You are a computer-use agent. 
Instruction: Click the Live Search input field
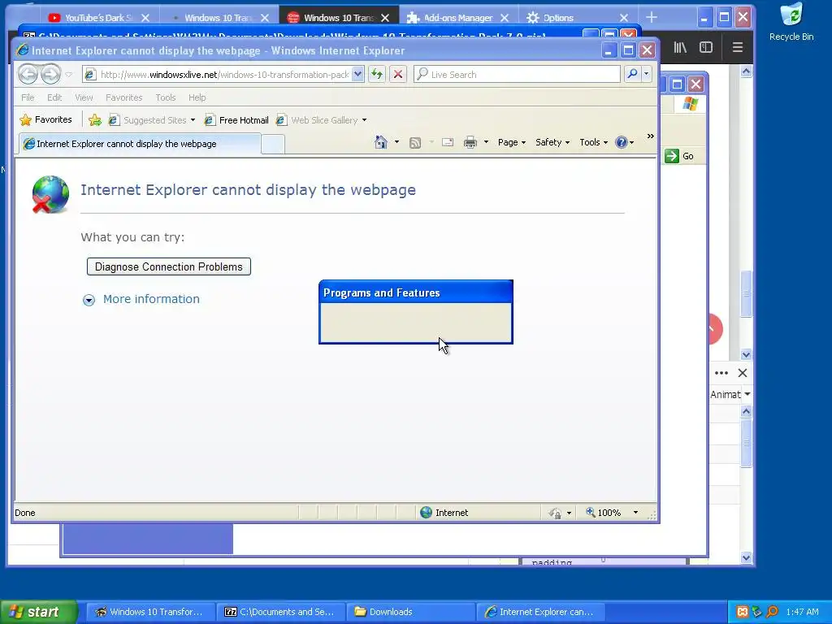pos(517,74)
